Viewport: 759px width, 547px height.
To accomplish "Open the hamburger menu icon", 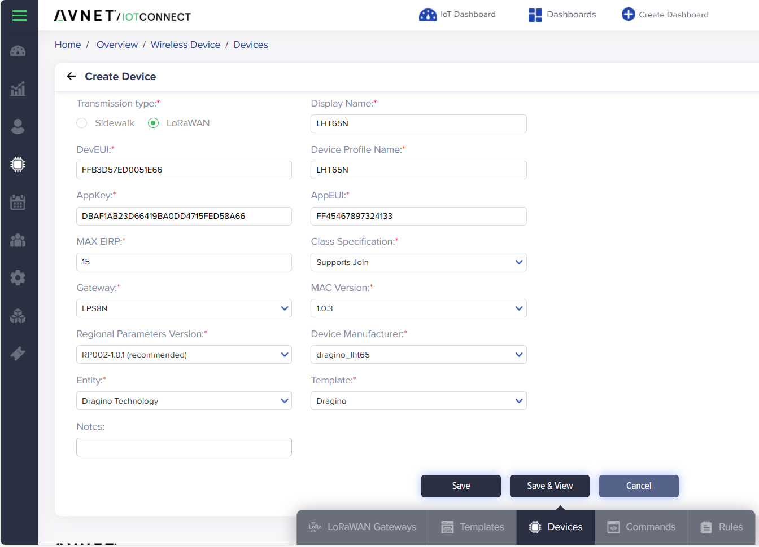I will pos(19,15).
